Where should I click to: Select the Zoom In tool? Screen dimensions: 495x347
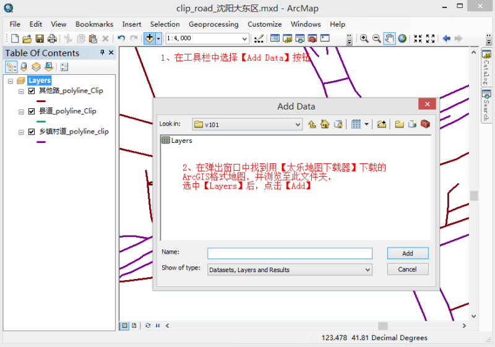click(364, 38)
